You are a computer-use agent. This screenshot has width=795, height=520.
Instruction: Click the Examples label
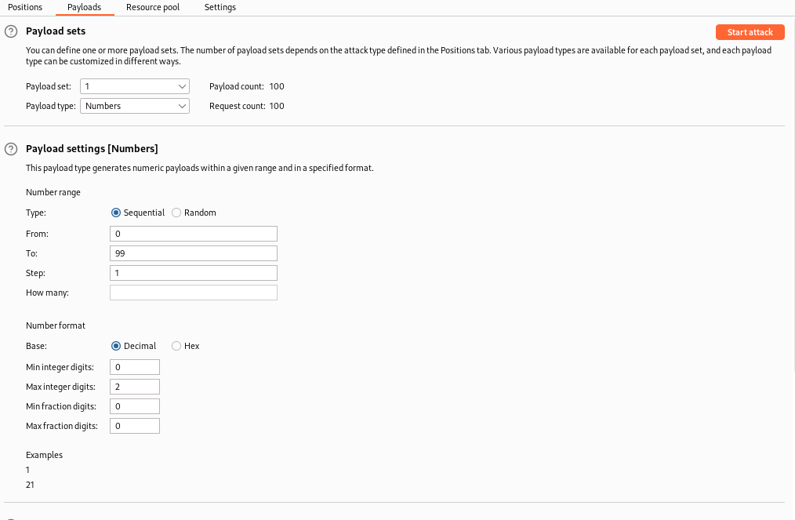click(x=44, y=455)
